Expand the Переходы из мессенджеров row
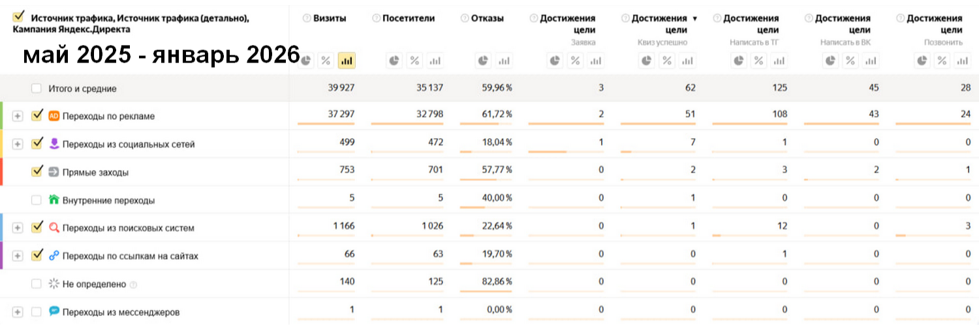 [18, 312]
